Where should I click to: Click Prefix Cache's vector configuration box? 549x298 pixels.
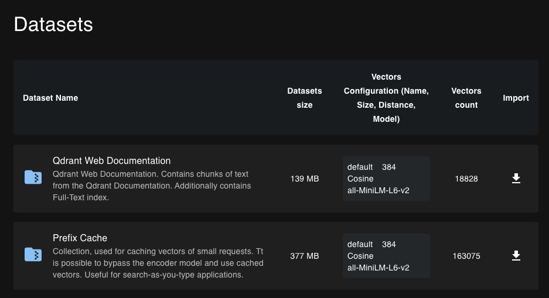pyautogui.click(x=386, y=256)
